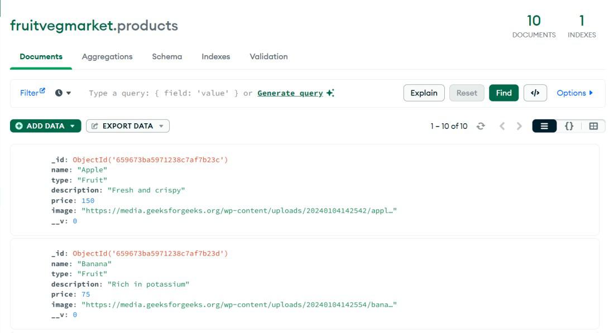The image size is (614, 333).
Task: Click the sparkle icon beside Generate query
Action: [330, 93]
